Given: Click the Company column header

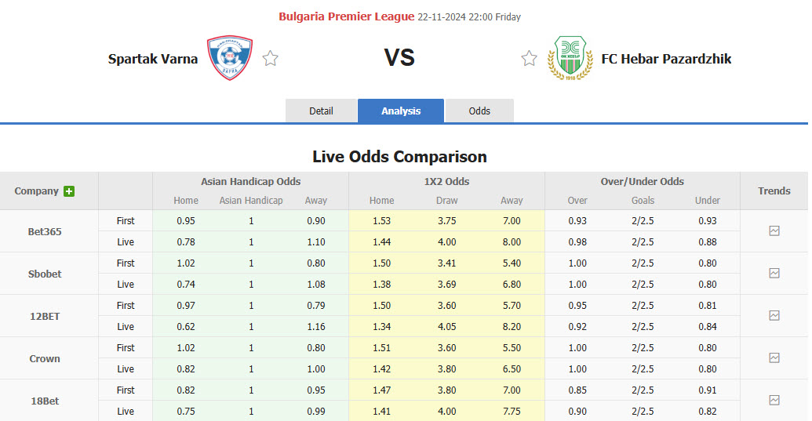Looking at the screenshot, I should tap(36, 191).
